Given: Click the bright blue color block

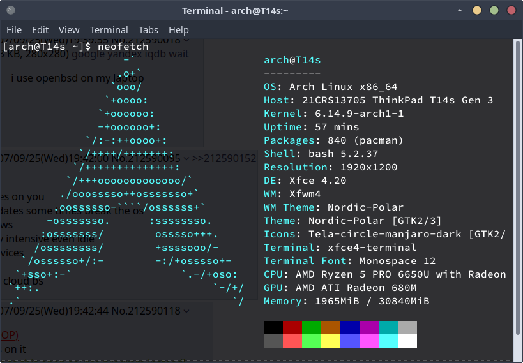Looking at the screenshot, I should point(350,341).
